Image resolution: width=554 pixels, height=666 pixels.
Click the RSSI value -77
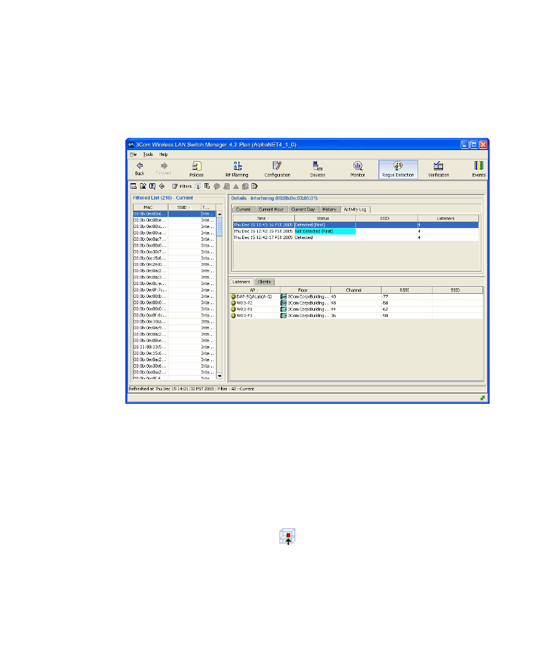[385, 297]
